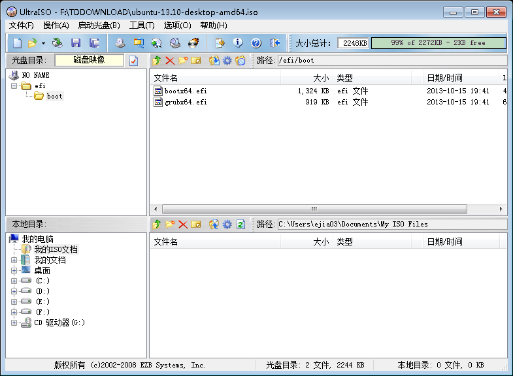This screenshot has height=376, width=513.
Task: Click the gear properties icon in disc pane
Action: pyautogui.click(x=227, y=61)
